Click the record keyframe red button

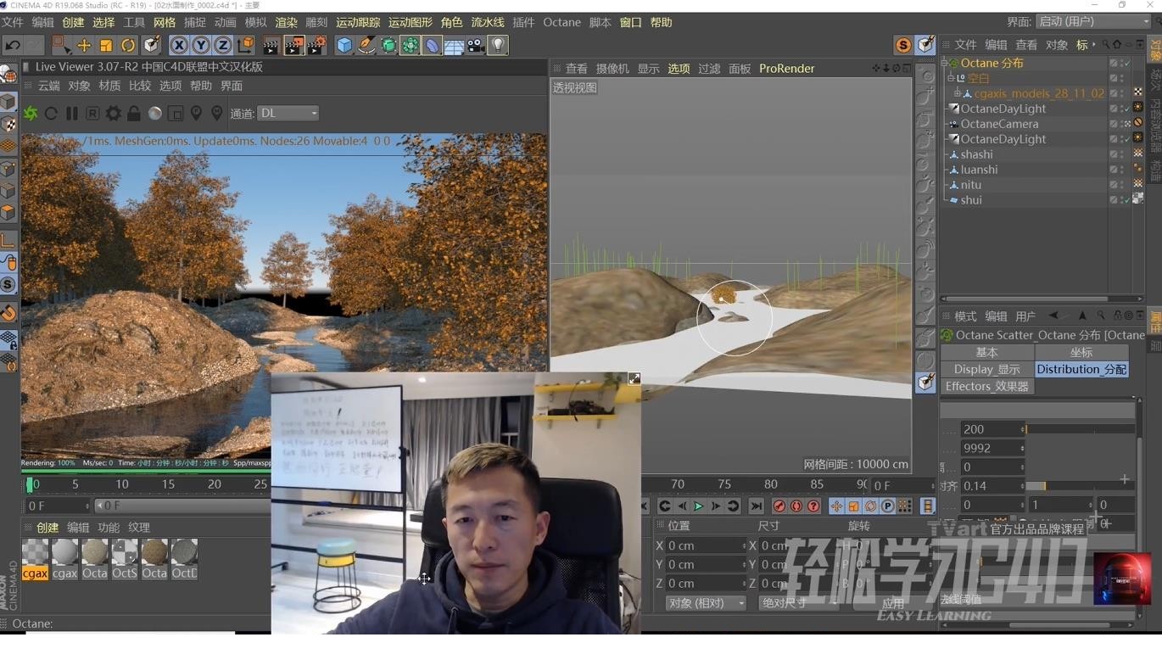779,506
